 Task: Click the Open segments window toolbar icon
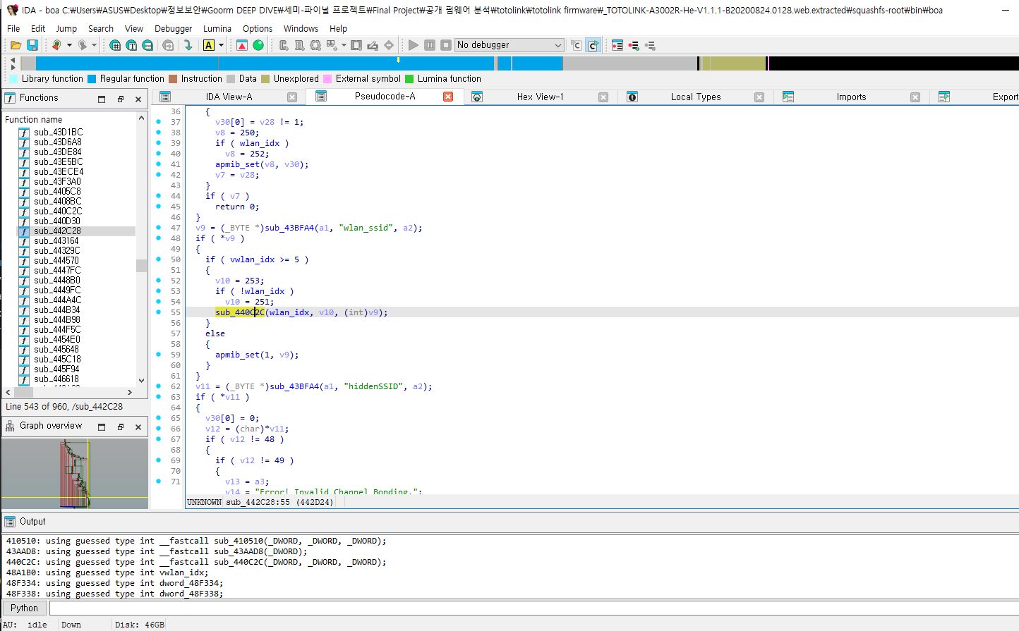click(x=115, y=45)
